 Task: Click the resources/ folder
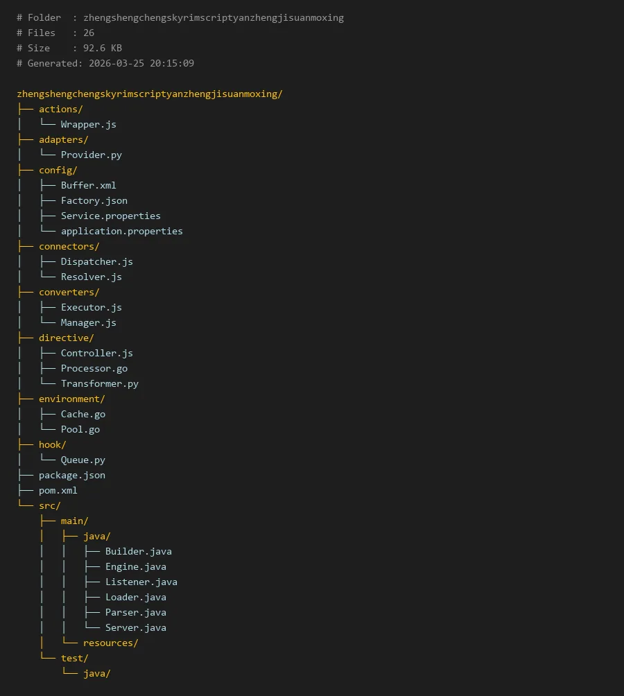[110, 643]
